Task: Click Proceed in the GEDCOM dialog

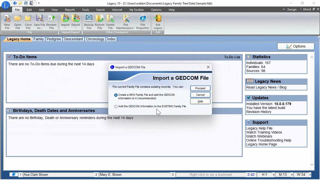Action: pyautogui.click(x=200, y=88)
